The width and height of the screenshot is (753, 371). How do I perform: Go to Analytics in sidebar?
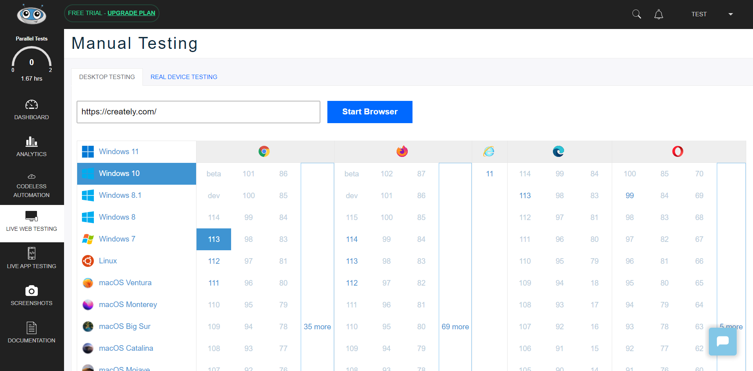coord(31,147)
